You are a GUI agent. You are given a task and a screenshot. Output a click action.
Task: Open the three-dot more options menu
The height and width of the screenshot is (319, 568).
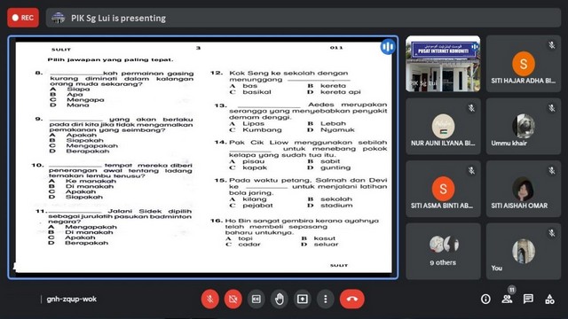tap(326, 300)
